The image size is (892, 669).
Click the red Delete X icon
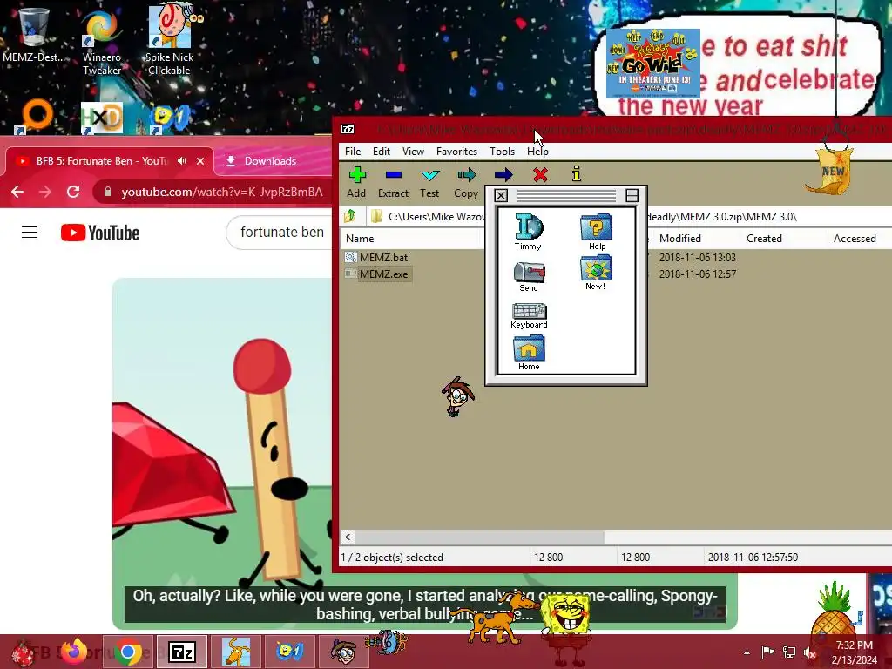click(x=540, y=174)
